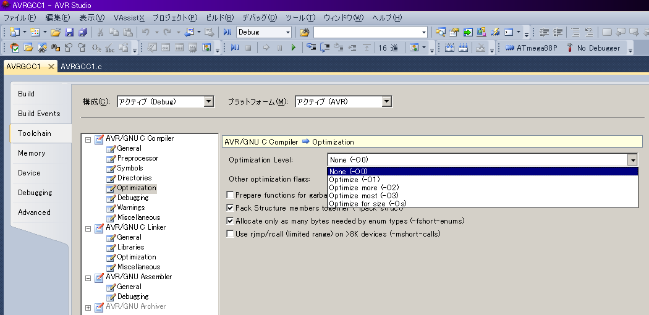Click the Step Over icon

(325, 48)
